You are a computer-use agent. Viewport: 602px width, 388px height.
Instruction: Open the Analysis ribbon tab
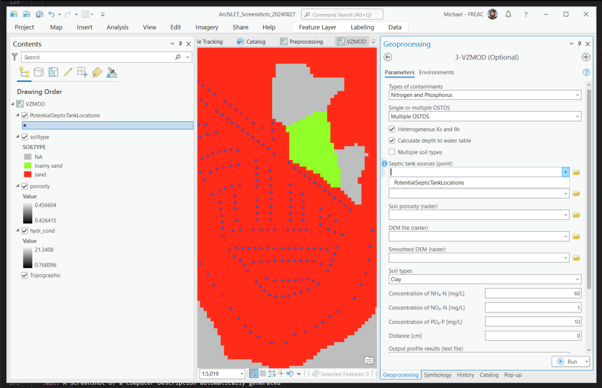(x=118, y=27)
